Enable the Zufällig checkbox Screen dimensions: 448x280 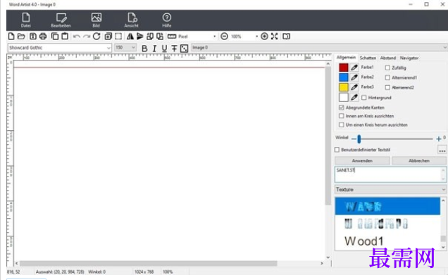point(387,68)
